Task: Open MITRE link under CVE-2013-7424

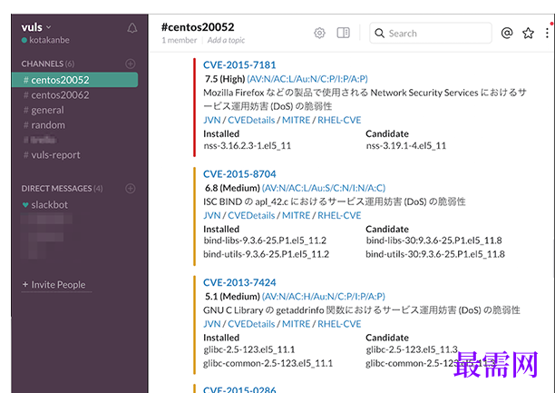Action: click(296, 324)
